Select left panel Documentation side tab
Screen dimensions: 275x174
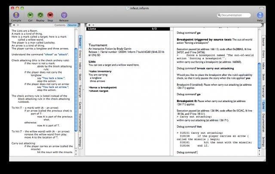pos(80,123)
